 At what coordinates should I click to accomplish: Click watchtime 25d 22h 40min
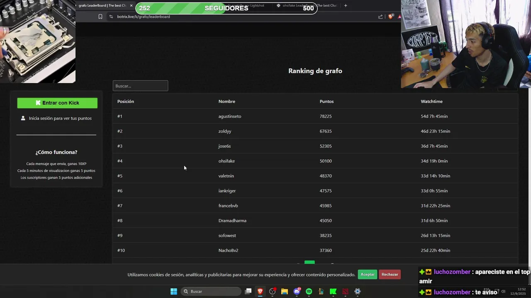[x=436, y=250]
